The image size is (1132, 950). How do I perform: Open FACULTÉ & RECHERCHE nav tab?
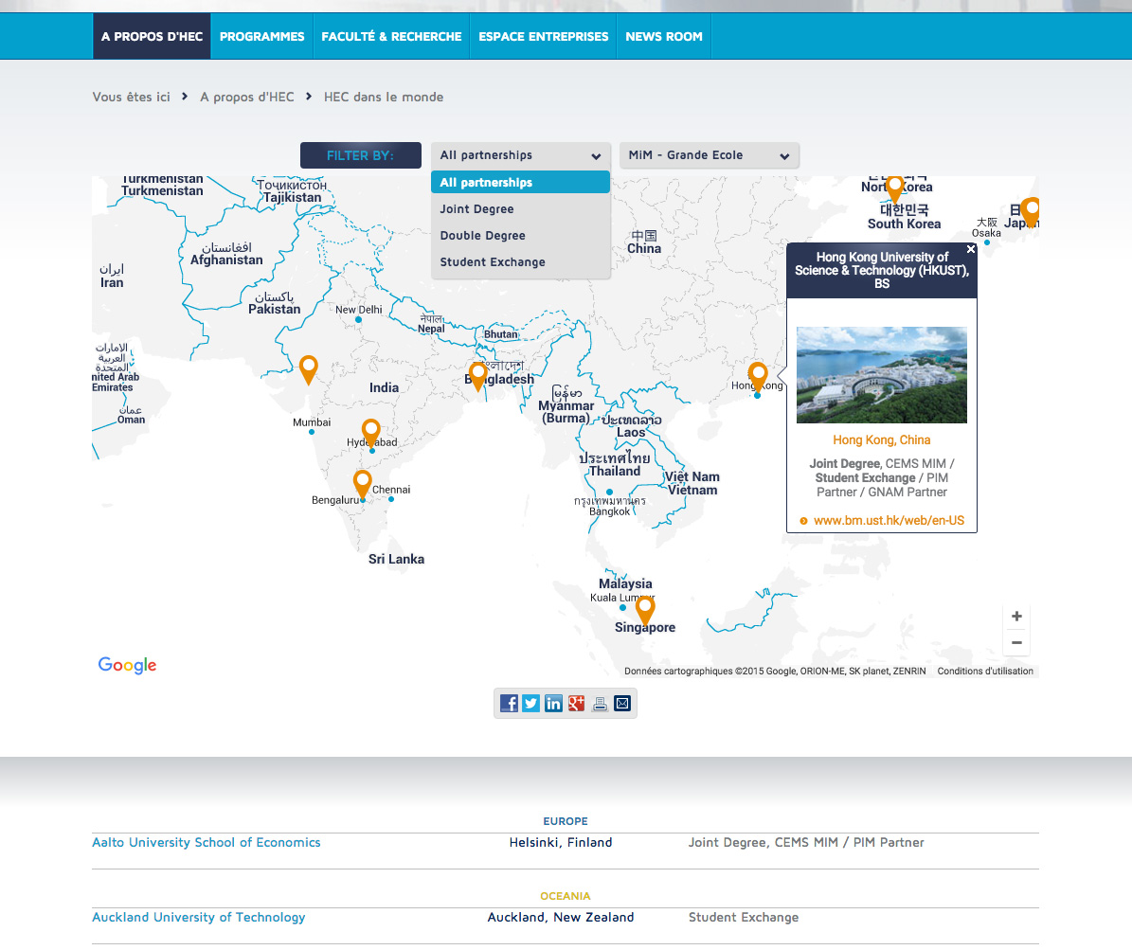391,36
